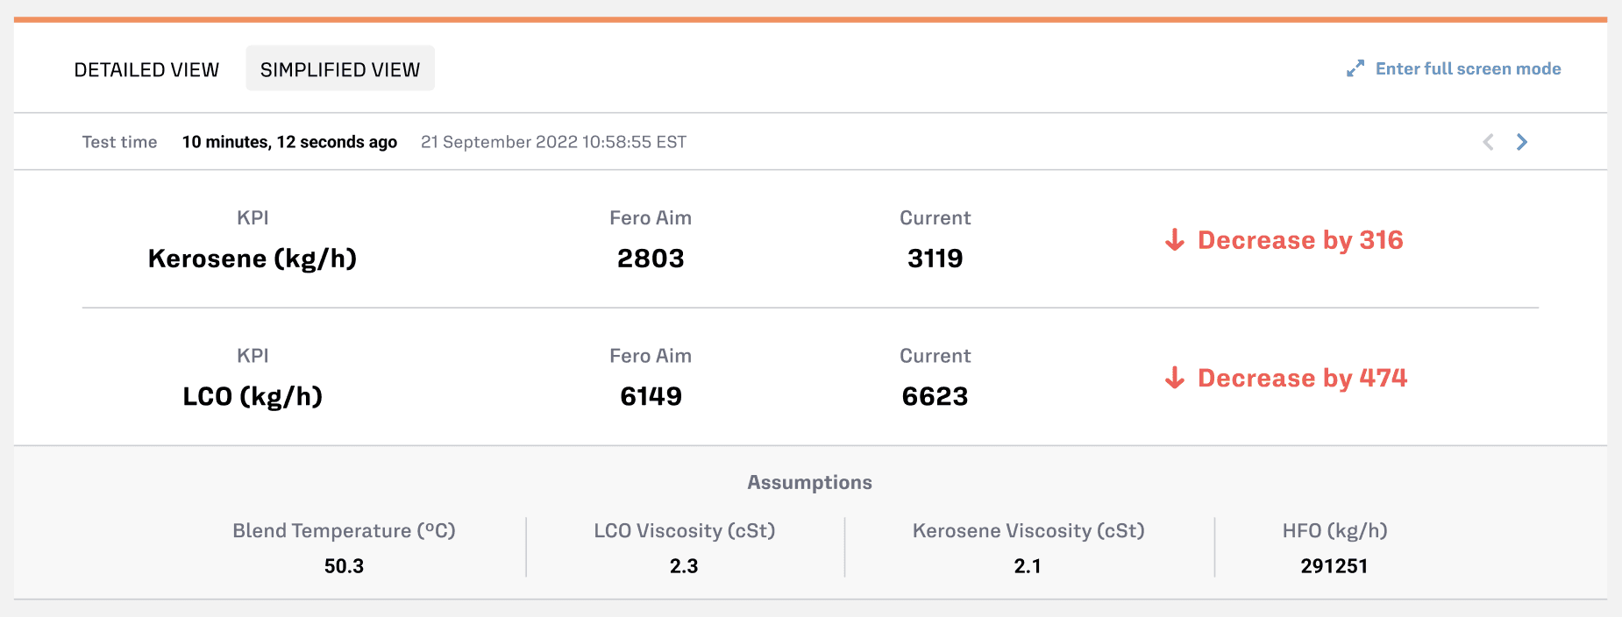The height and width of the screenshot is (617, 1622).
Task: Click the Current value 6623
Action: point(935,396)
